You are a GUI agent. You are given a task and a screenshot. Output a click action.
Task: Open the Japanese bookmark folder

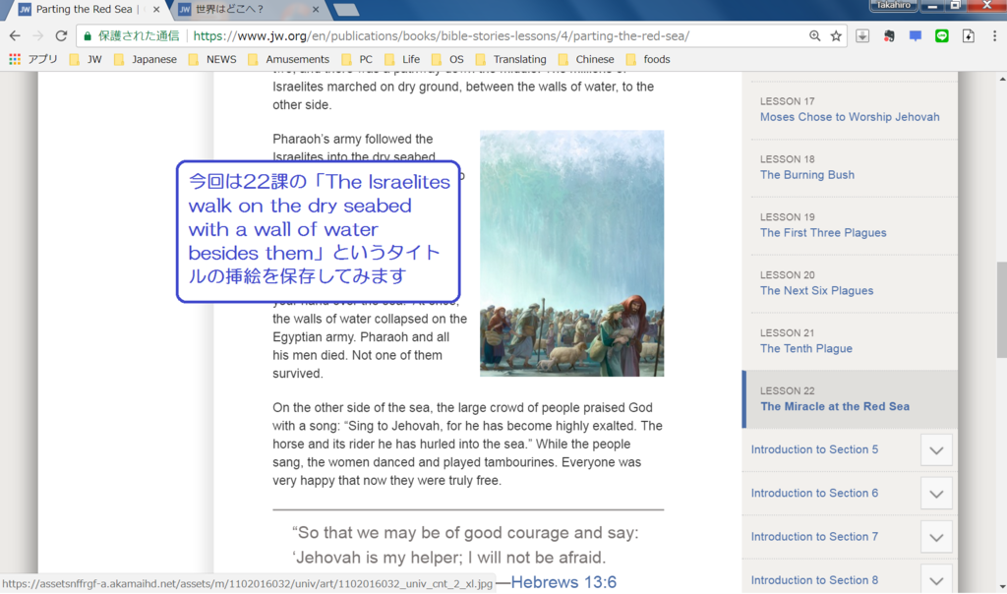(x=146, y=59)
